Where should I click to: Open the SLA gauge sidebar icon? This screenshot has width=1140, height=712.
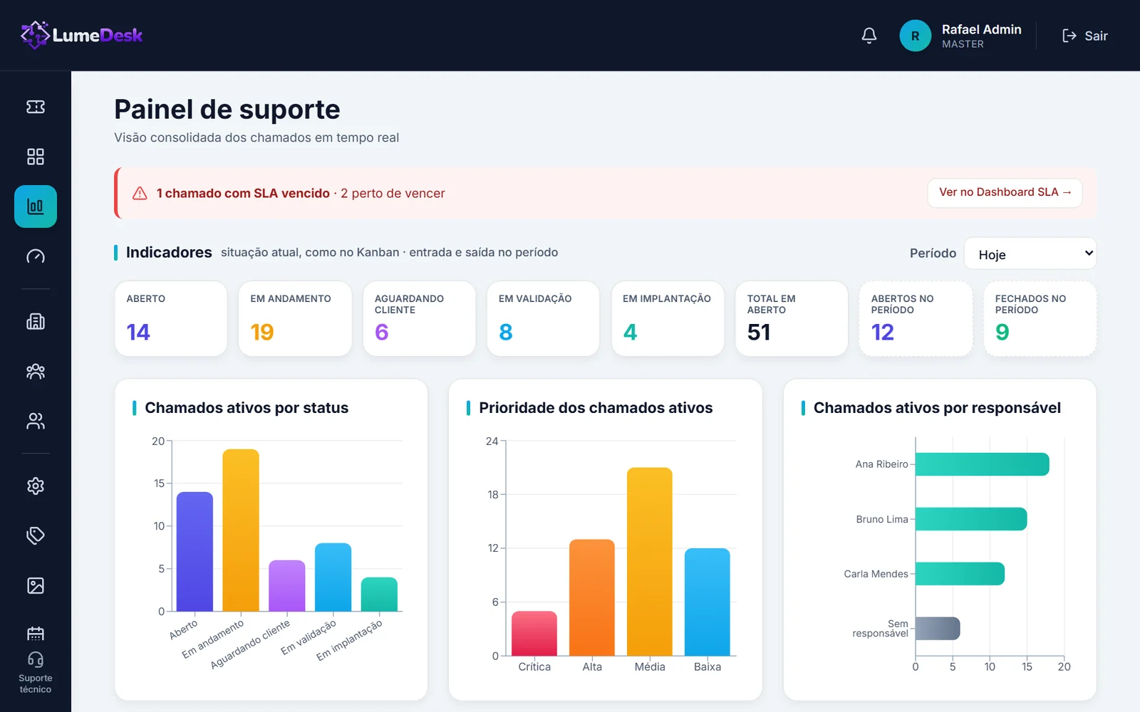click(36, 256)
